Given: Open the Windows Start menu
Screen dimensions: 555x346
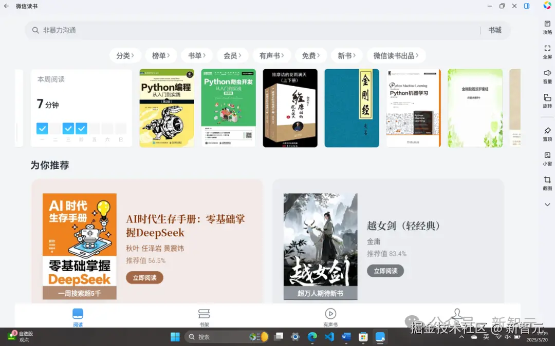Looking at the screenshot, I should (175, 337).
